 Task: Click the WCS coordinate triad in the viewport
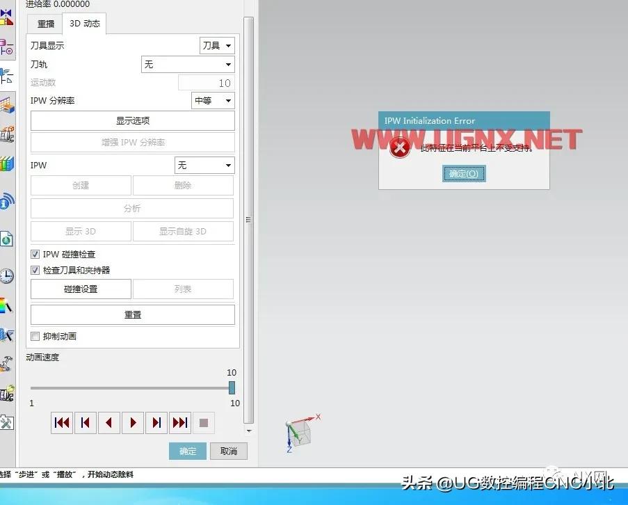pos(302,433)
